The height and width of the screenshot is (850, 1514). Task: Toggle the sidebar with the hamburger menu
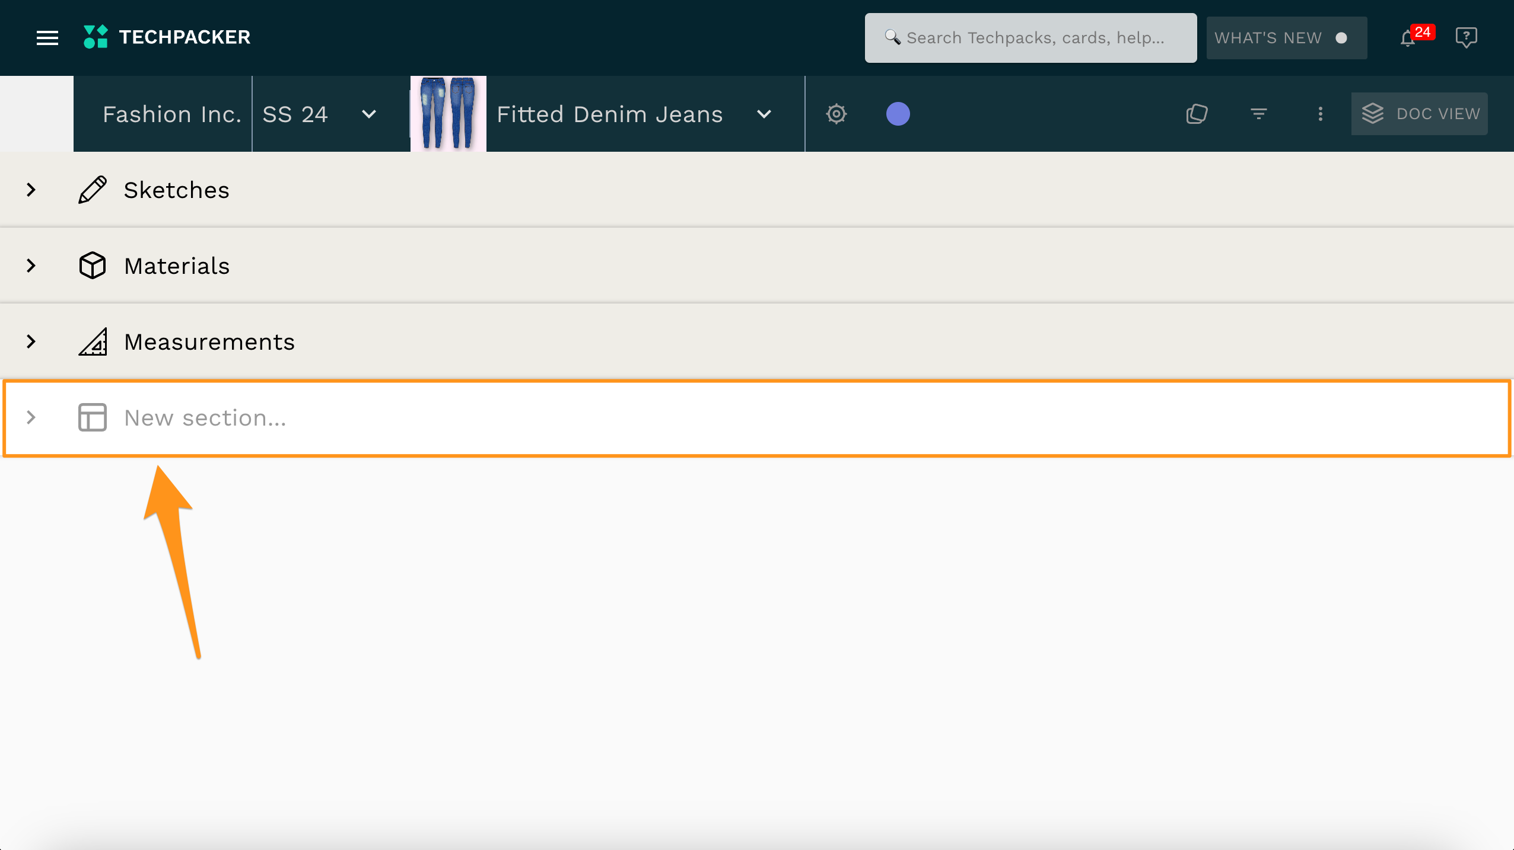[47, 37]
